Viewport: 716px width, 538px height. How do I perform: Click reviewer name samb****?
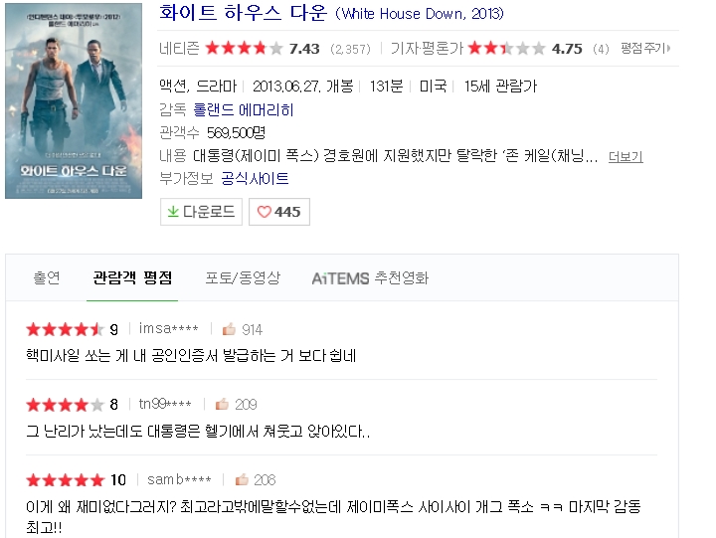[179, 479]
